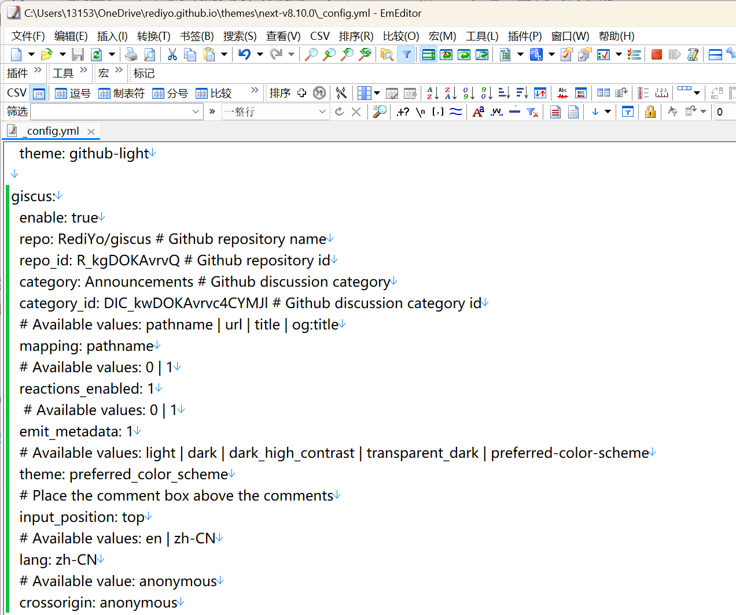This screenshot has width=736, height=615.
Task: Click the line 'theme: github-light'
Action: 84,154
